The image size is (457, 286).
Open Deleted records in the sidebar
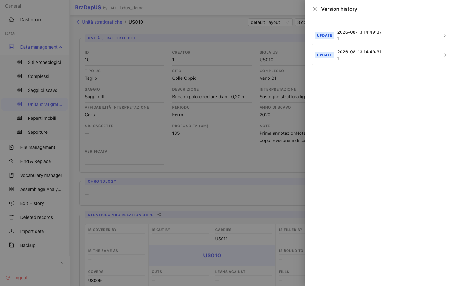pos(35,217)
